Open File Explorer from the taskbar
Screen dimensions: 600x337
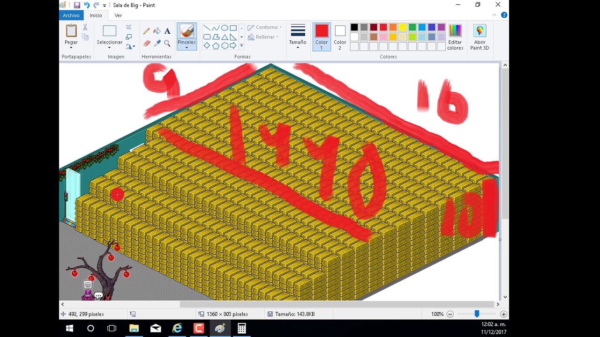coord(134,329)
